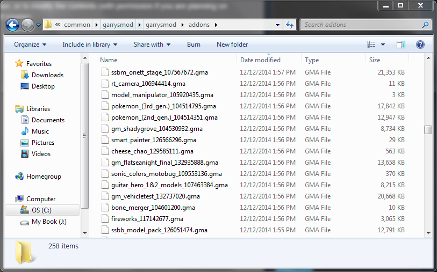
Task: Open Downloads in the Favorites list
Action: click(x=47, y=75)
